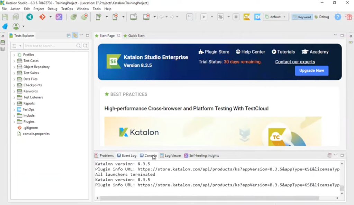Open the Katalon teal triangle toolbar icon
This screenshot has height=205, width=354.
point(29,17)
